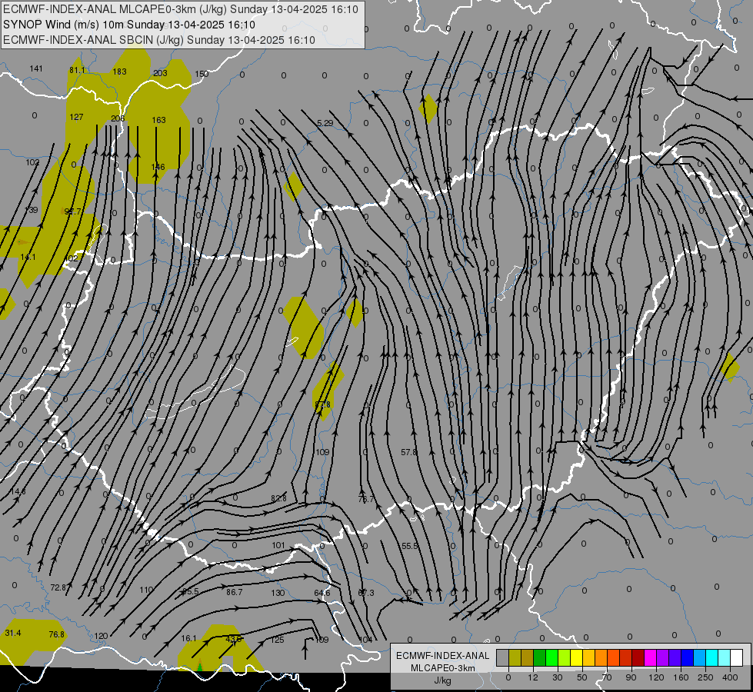
Task: Click the map value "130"
Action: click(x=278, y=593)
